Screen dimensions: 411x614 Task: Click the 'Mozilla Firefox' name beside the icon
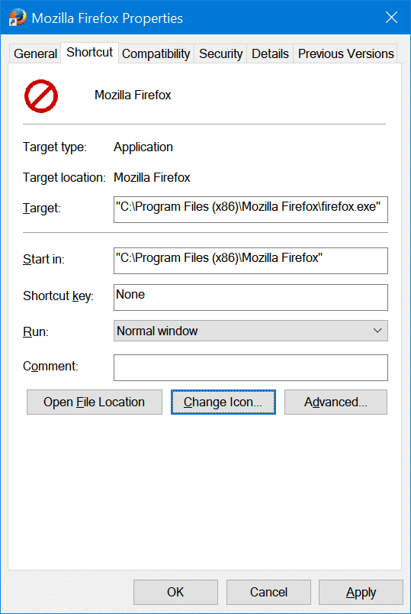click(x=133, y=95)
